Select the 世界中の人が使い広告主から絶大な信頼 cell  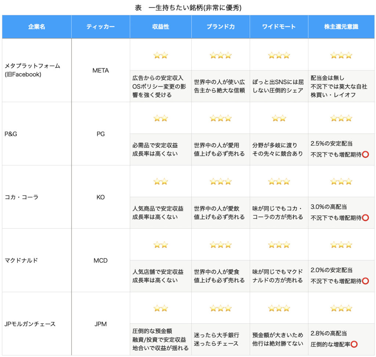pyautogui.click(x=221, y=86)
